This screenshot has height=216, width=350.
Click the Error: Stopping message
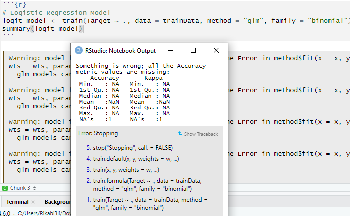[98, 133]
